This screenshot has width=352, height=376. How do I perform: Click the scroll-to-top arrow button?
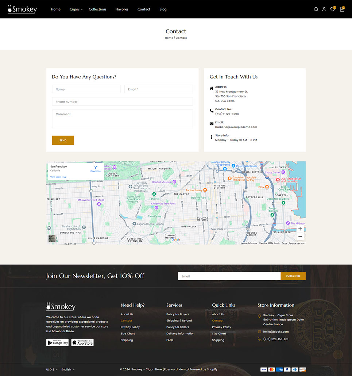pyautogui.click(x=338, y=354)
